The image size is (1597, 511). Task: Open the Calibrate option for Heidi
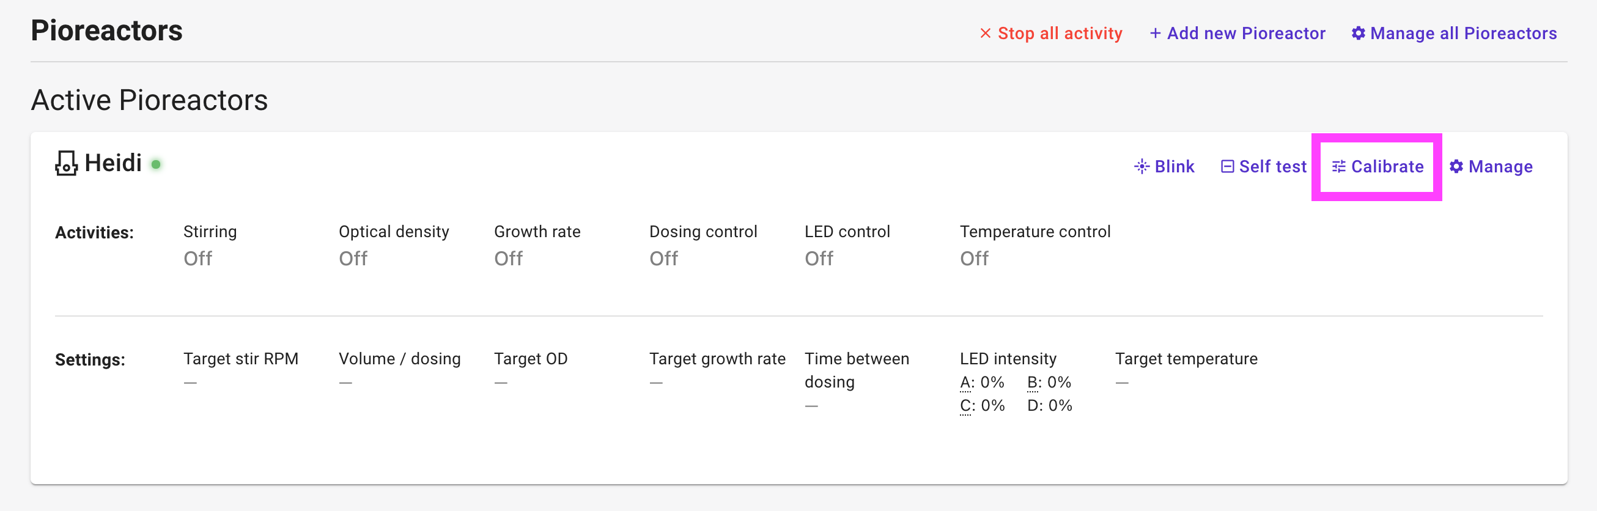1378,166
